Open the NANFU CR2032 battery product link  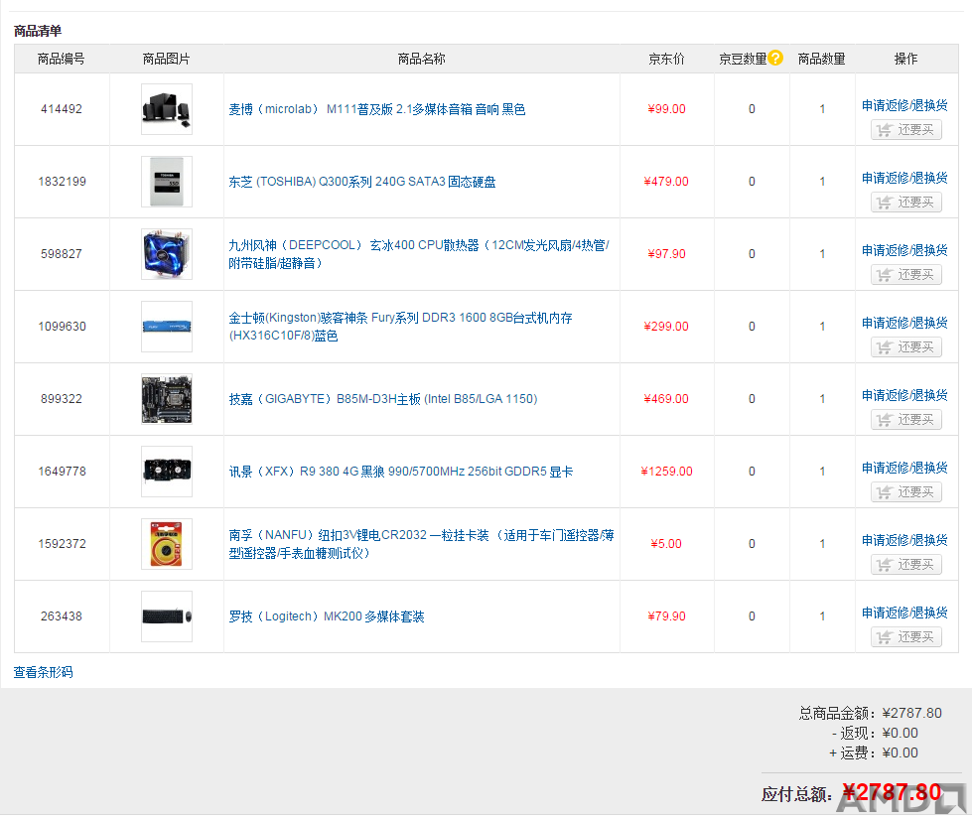[x=422, y=544]
